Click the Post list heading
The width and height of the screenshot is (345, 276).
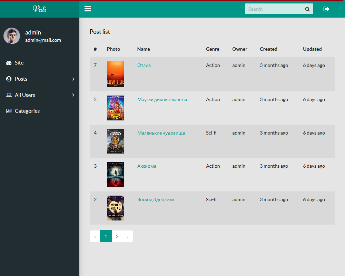tap(100, 32)
